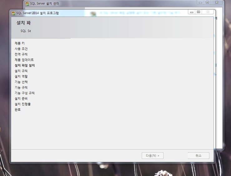Select the 기능 규칙 step

point(21,88)
